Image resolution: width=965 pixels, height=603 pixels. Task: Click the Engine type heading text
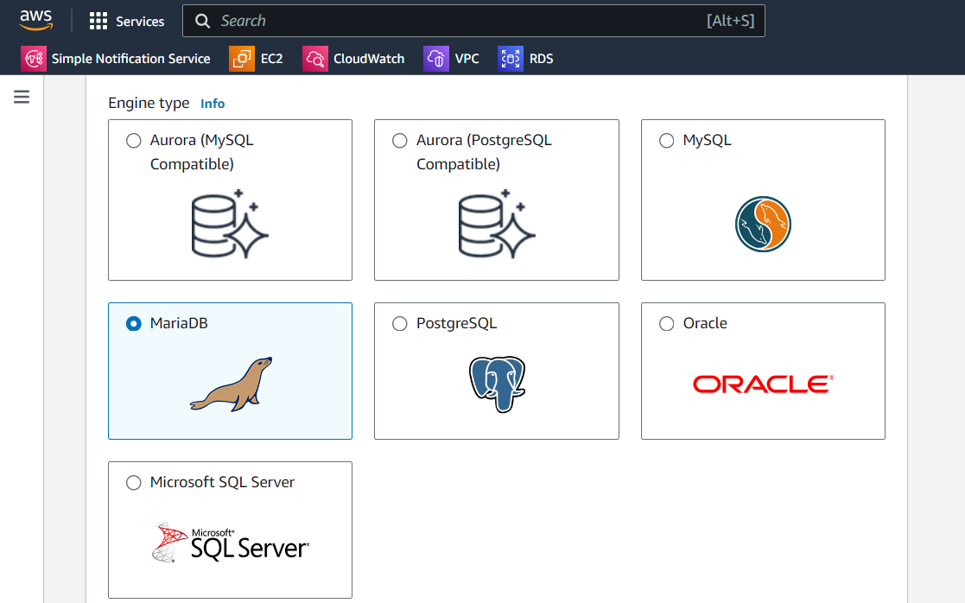(x=149, y=103)
